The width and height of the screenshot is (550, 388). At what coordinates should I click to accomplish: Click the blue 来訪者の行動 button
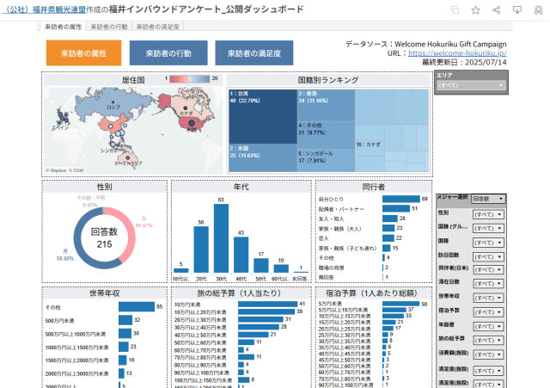168,53
